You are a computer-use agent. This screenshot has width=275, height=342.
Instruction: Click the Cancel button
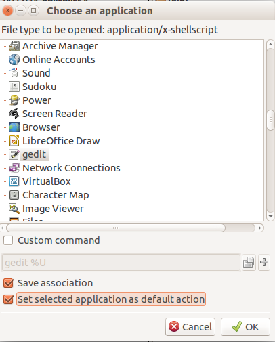[190, 327]
